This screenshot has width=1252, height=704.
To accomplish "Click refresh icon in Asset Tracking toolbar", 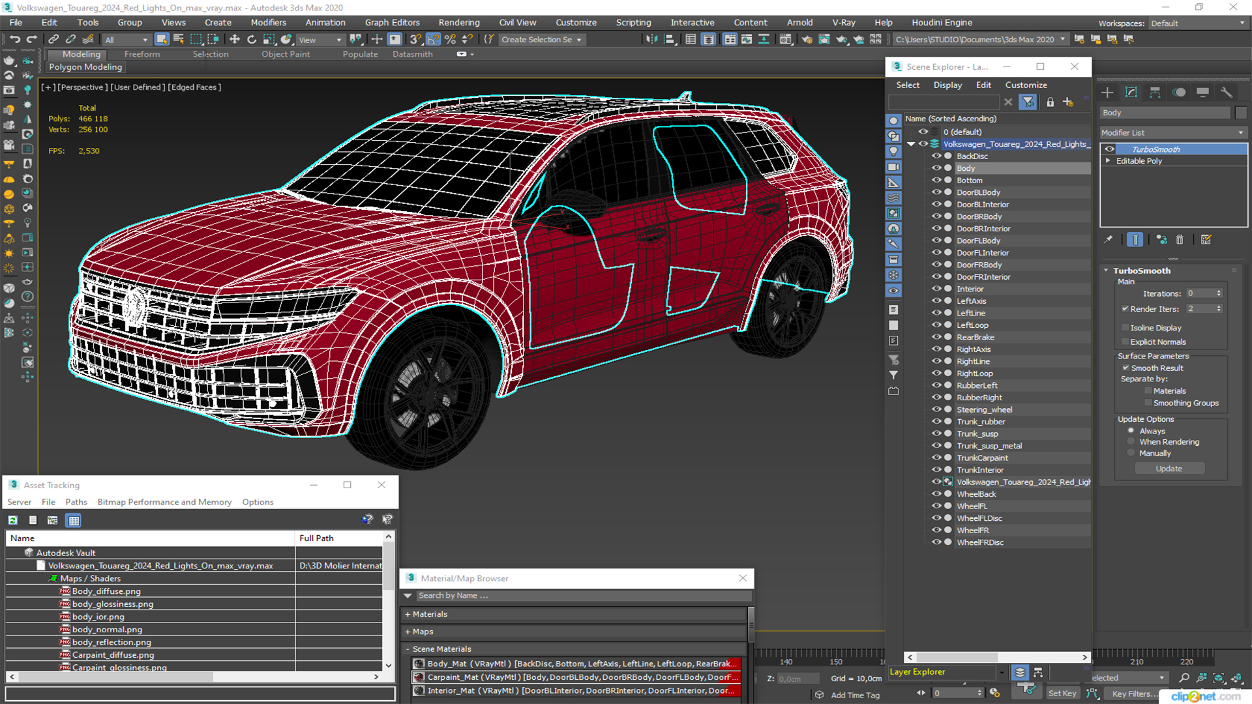I will 13,520.
